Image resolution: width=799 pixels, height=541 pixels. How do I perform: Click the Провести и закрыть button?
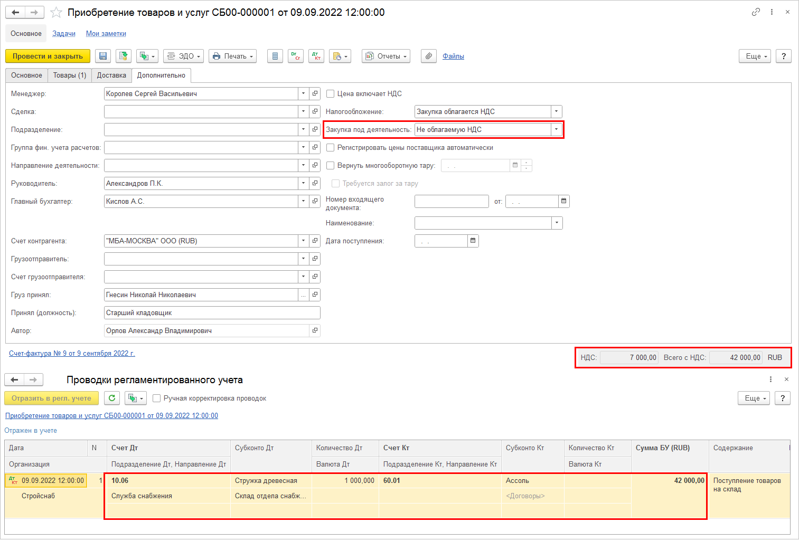(48, 56)
